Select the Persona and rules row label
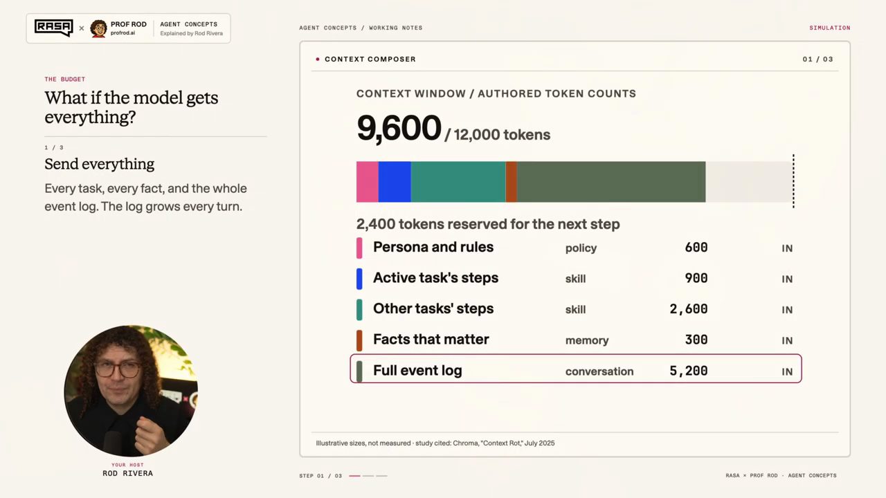This screenshot has height=498, width=886. [x=433, y=248]
